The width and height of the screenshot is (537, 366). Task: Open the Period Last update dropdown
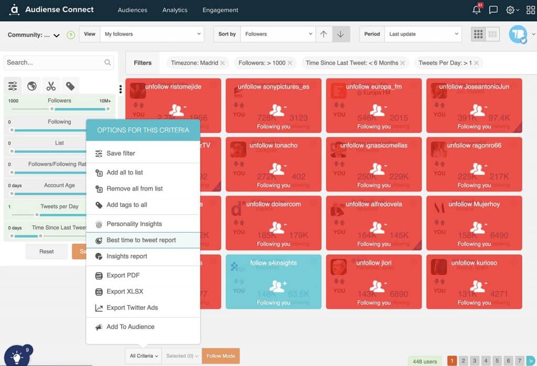coord(423,34)
